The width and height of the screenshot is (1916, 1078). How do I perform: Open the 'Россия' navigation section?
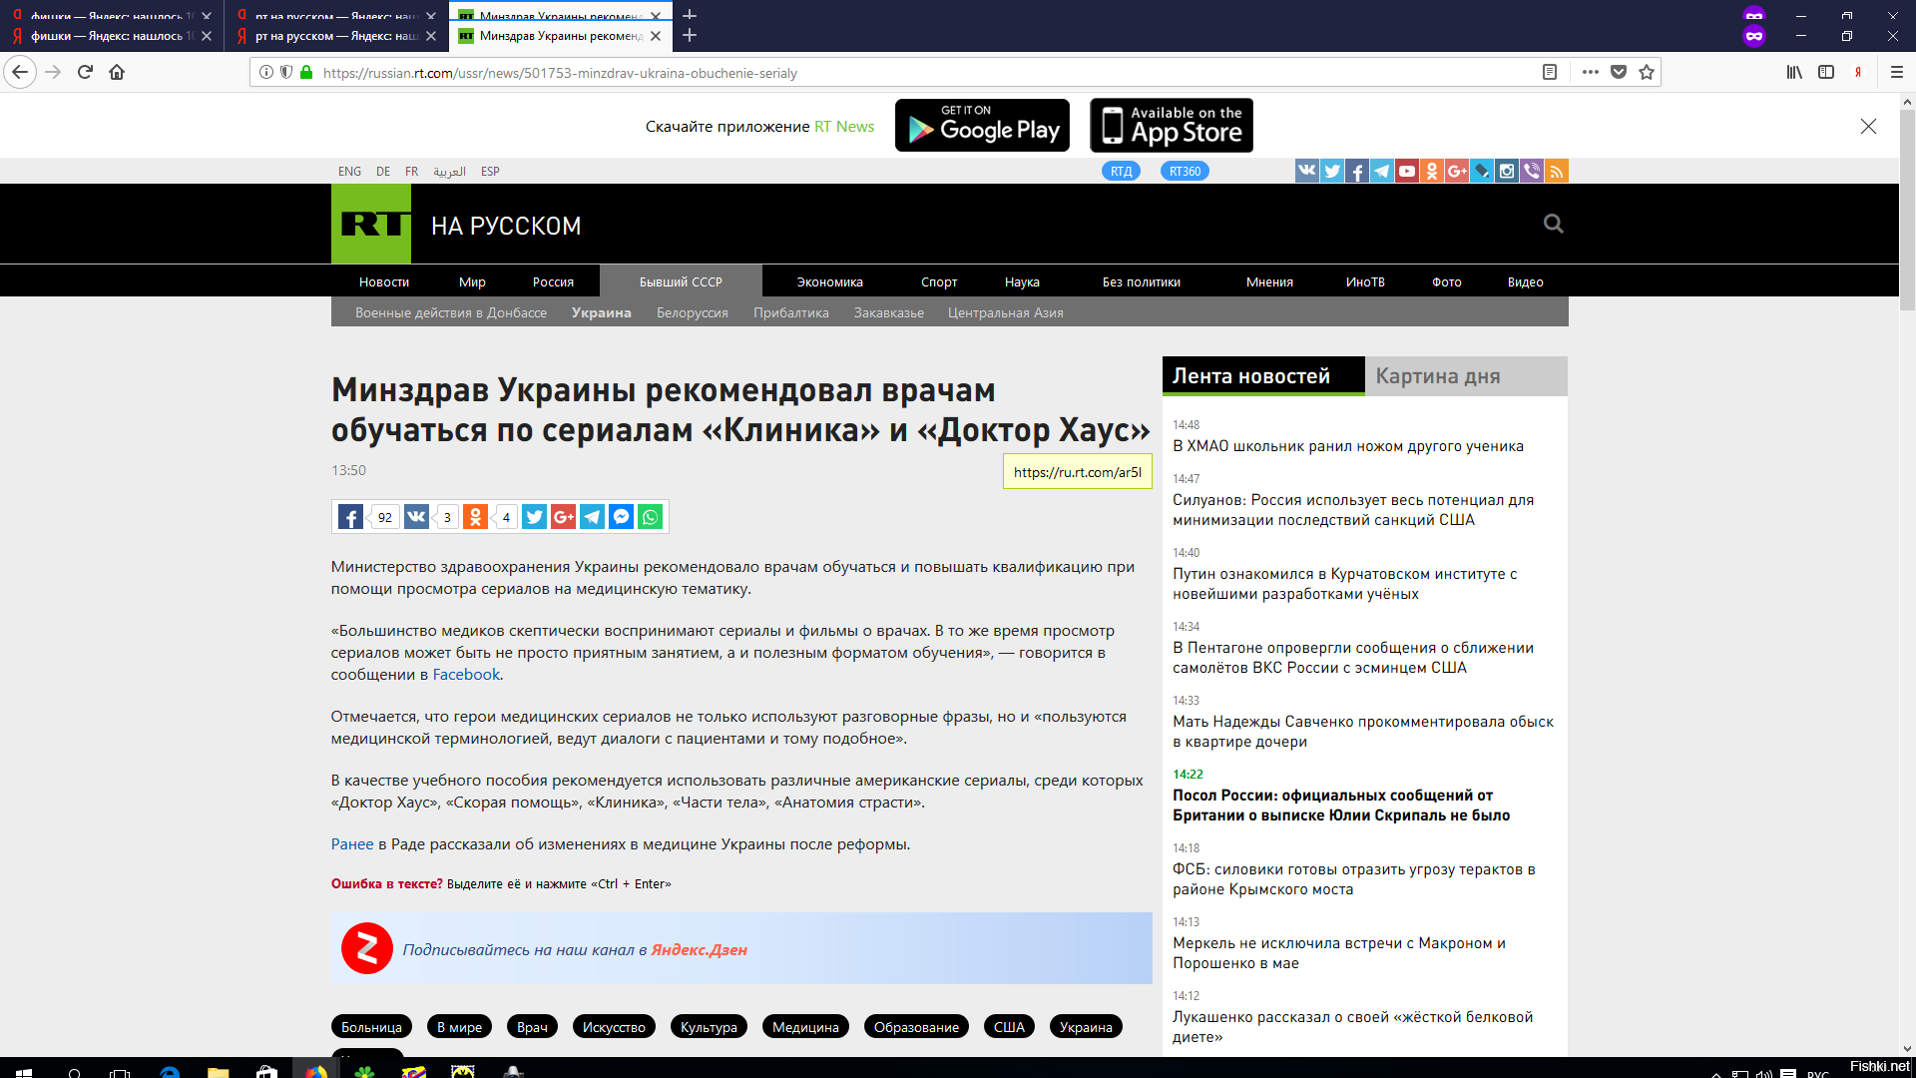click(x=553, y=281)
